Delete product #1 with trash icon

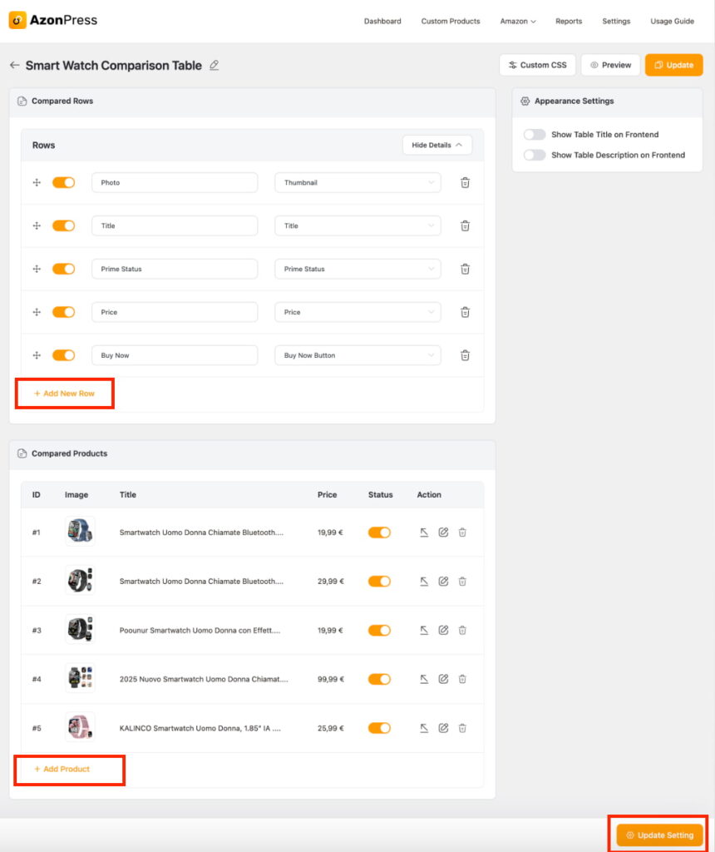coord(462,532)
